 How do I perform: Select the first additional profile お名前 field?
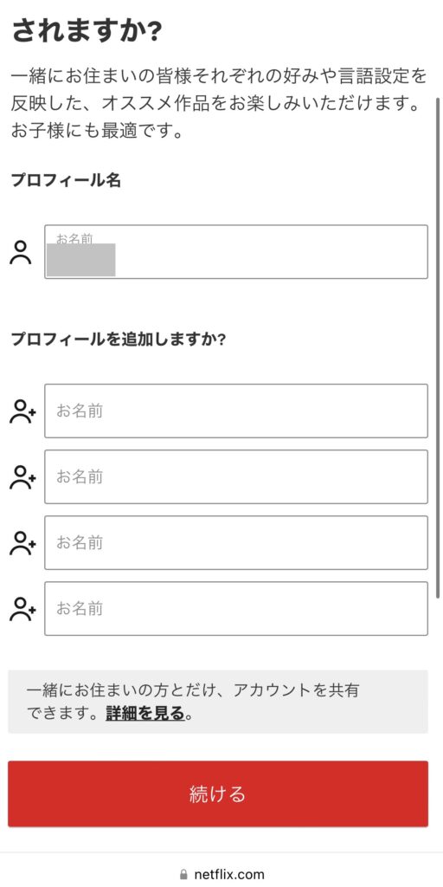(236, 411)
